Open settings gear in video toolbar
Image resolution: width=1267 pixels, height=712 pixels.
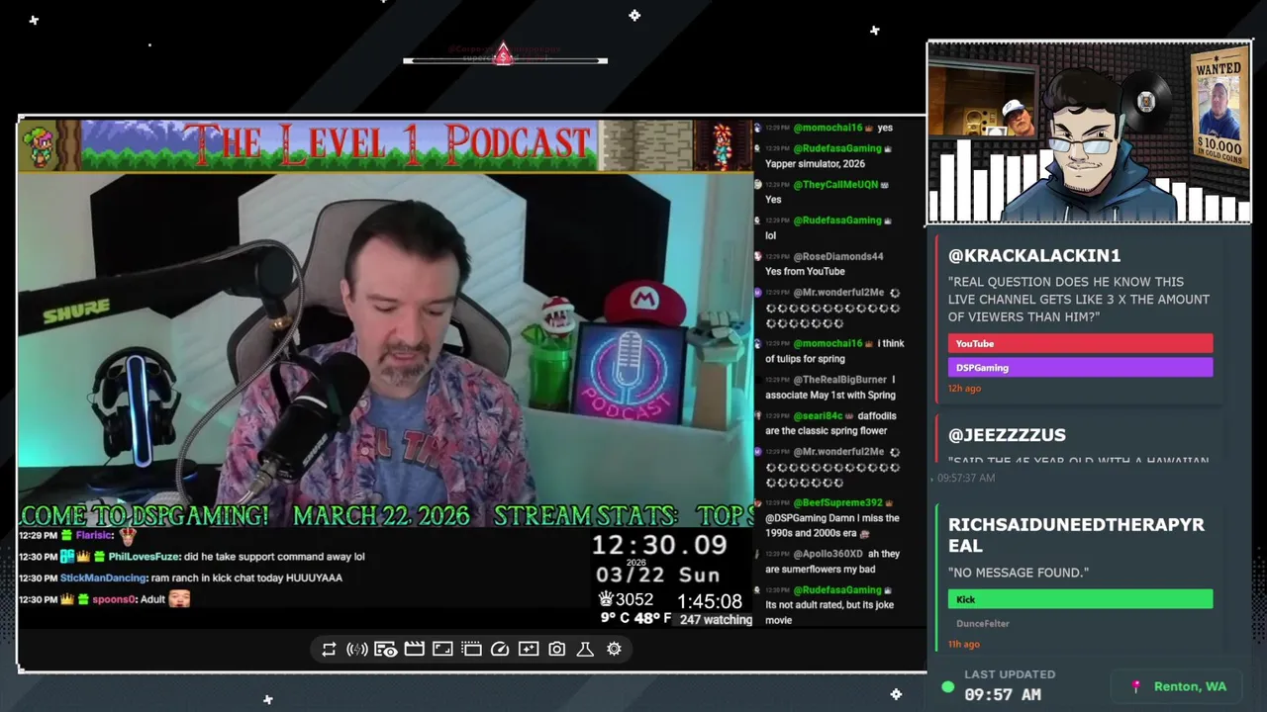pos(614,649)
